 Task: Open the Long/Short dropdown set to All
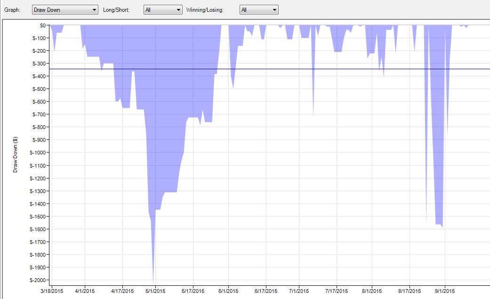pos(163,10)
